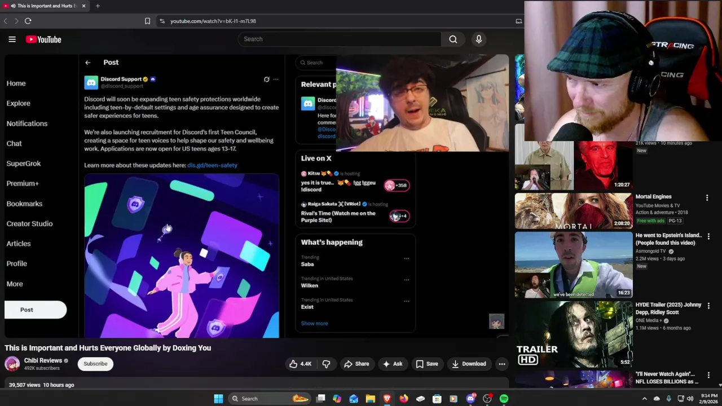Click the YouTube logo
722x406 pixels.
pos(43,39)
